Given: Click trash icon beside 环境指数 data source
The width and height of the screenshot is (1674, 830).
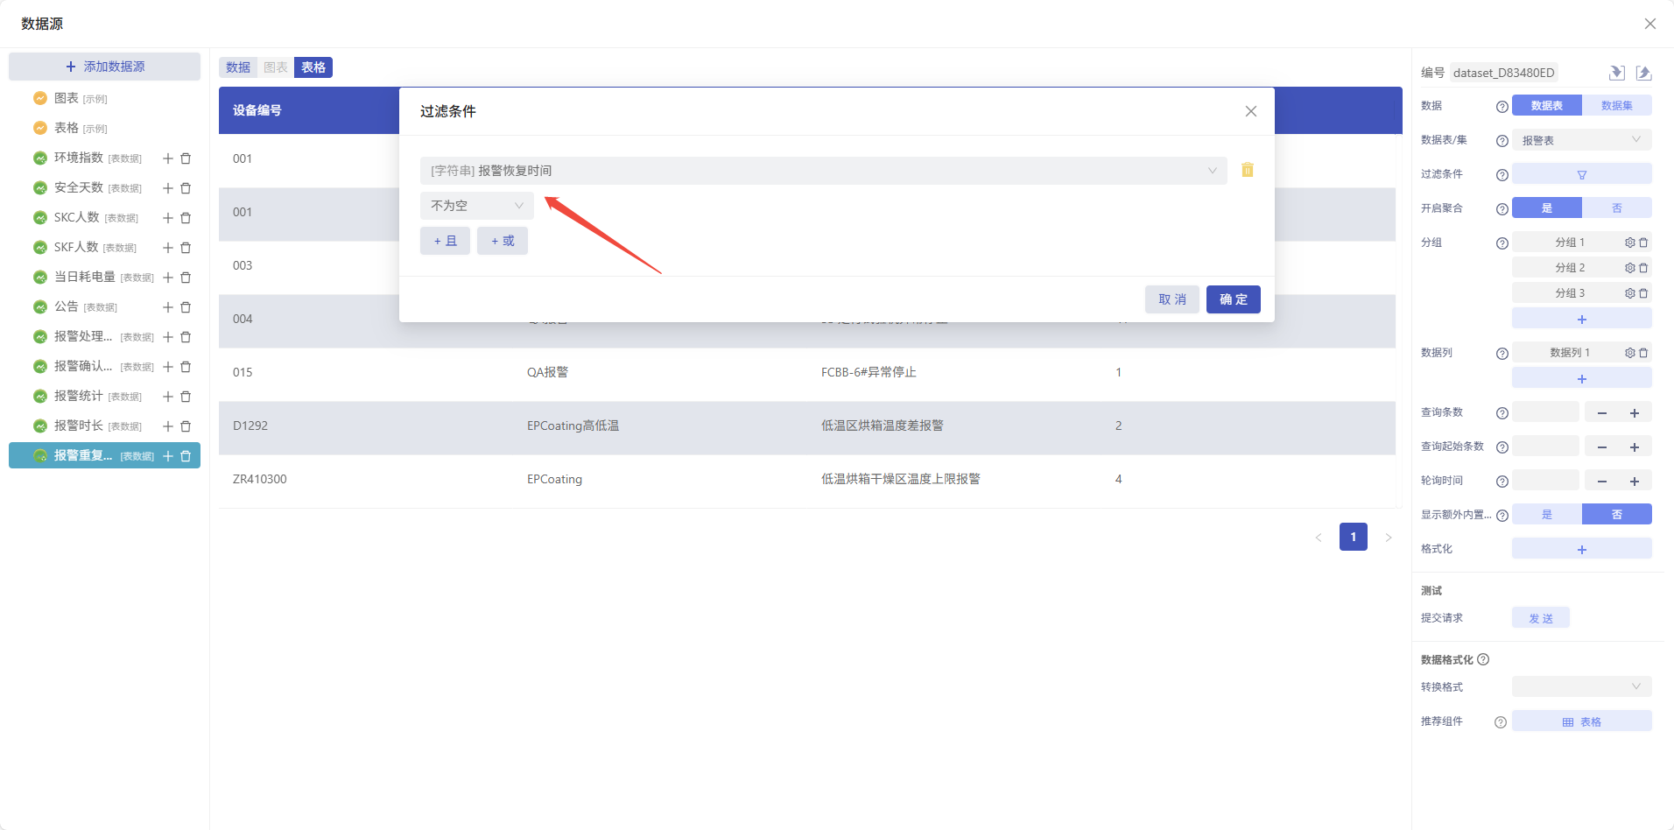Looking at the screenshot, I should [186, 158].
